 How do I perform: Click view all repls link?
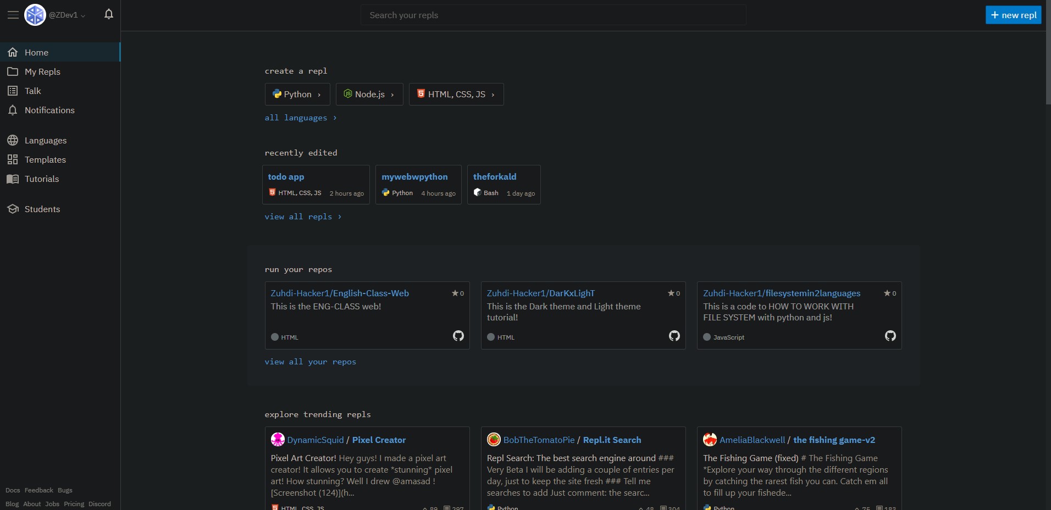(303, 217)
